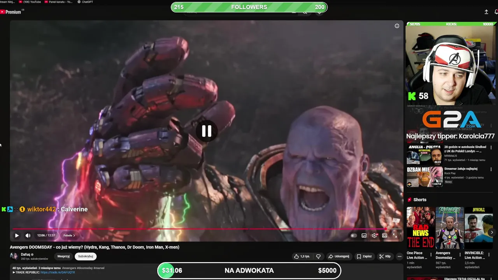Open more actions three-dot menu under video
Image resolution: width=498 pixels, height=280 pixels.
click(x=399, y=256)
